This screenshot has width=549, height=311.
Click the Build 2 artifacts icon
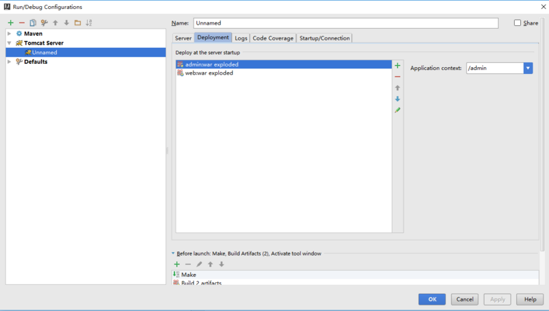176,282
